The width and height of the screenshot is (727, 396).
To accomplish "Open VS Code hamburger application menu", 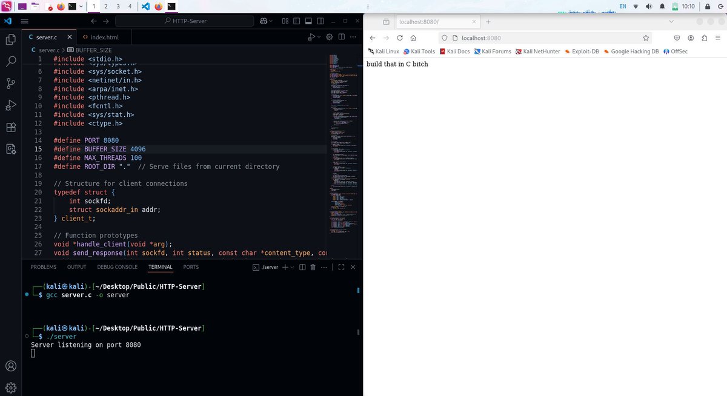I will pos(25,21).
